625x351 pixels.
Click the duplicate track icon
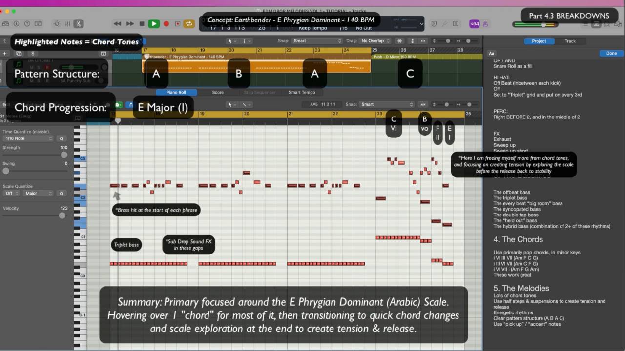point(19,53)
